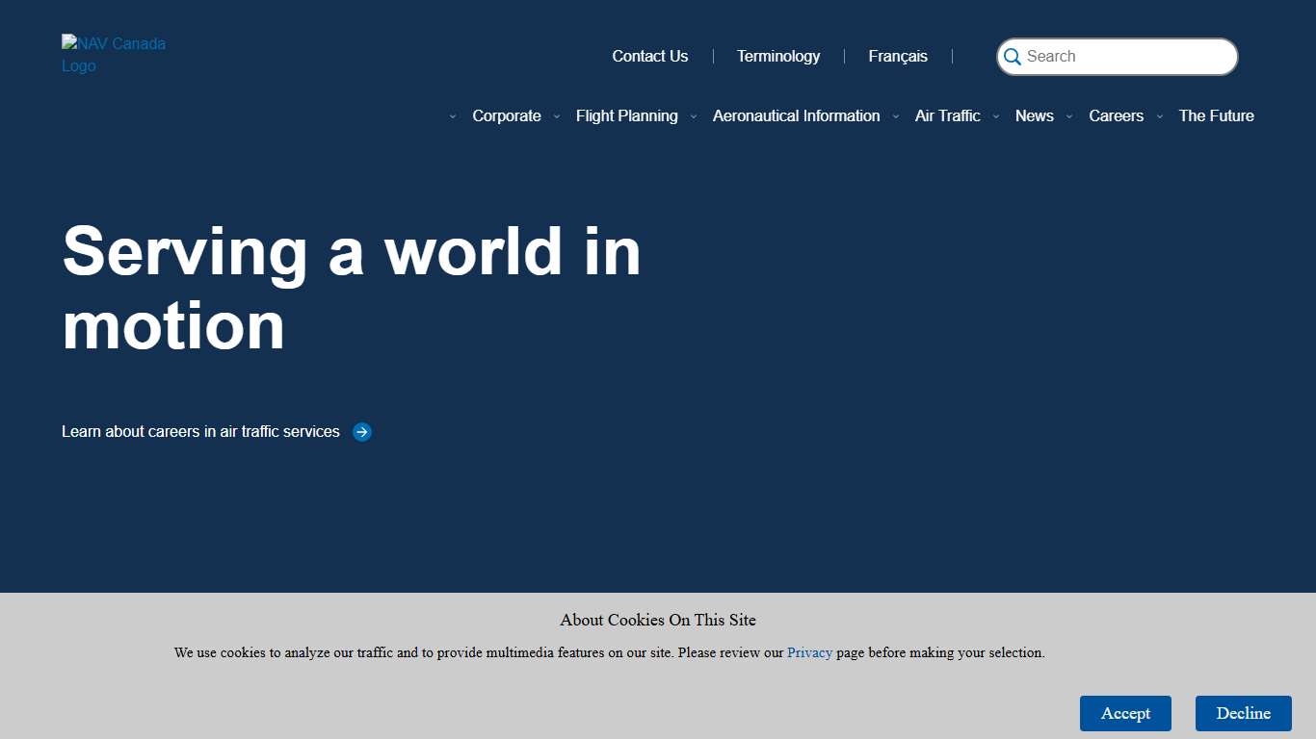This screenshot has height=739, width=1316.
Task: Click the NAV Canada logo
Action: (114, 55)
